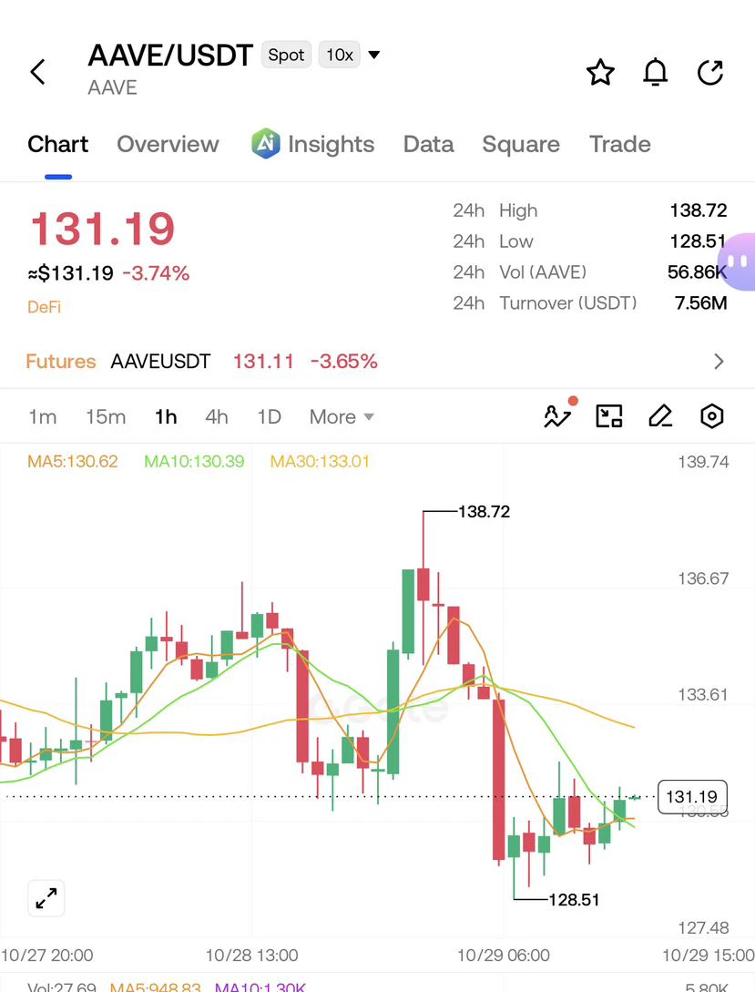Image resolution: width=755 pixels, height=992 pixels.
Task: Expand chart to fullscreen
Action: (x=46, y=898)
